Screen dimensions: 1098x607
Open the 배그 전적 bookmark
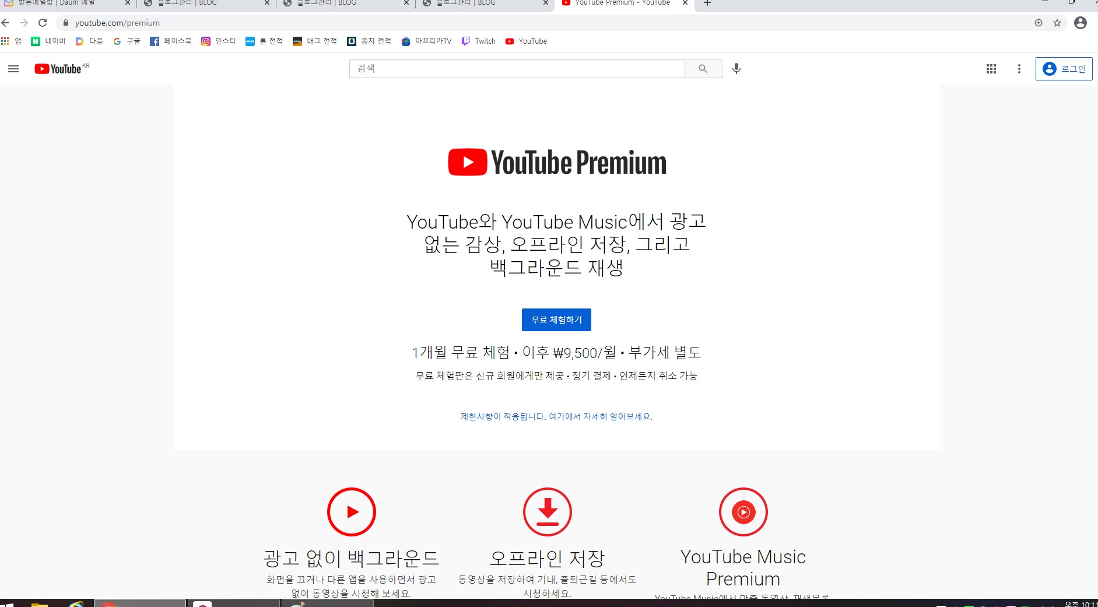click(315, 41)
